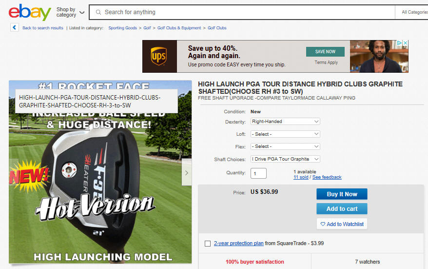Open the Shaft Choices dropdown
This screenshot has height=269, width=428.
pos(285,159)
